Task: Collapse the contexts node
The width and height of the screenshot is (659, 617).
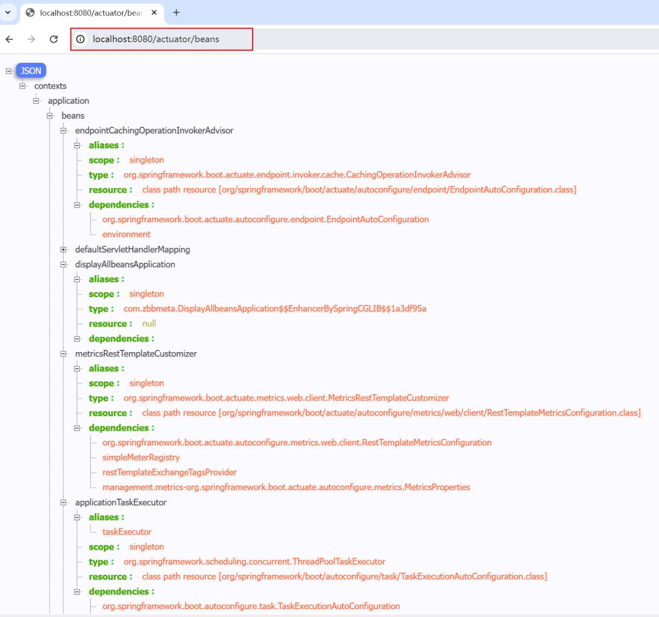Action: (23, 85)
